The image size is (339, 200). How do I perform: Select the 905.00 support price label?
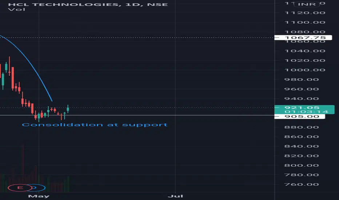click(300, 116)
